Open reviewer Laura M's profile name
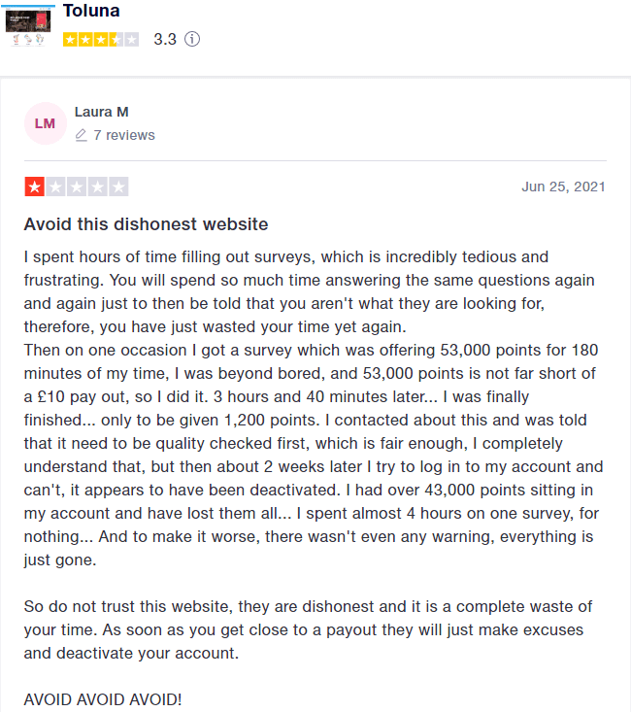 pyautogui.click(x=102, y=112)
